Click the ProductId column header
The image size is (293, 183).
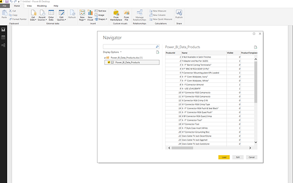pyautogui.click(x=173, y=53)
